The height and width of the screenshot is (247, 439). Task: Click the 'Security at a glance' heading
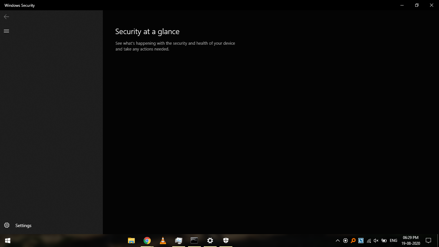click(x=147, y=32)
